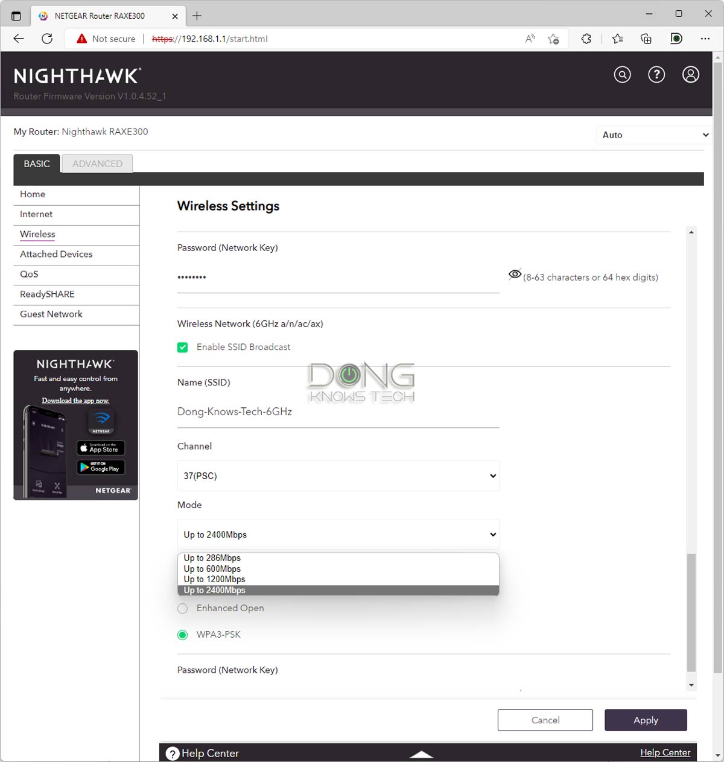724x762 pixels.
Task: Choose Up to 1200Mbps option
Action: click(338, 579)
